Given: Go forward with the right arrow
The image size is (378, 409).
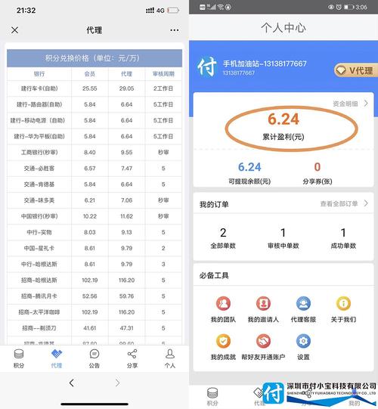Looking at the screenshot, I should 117,383.
